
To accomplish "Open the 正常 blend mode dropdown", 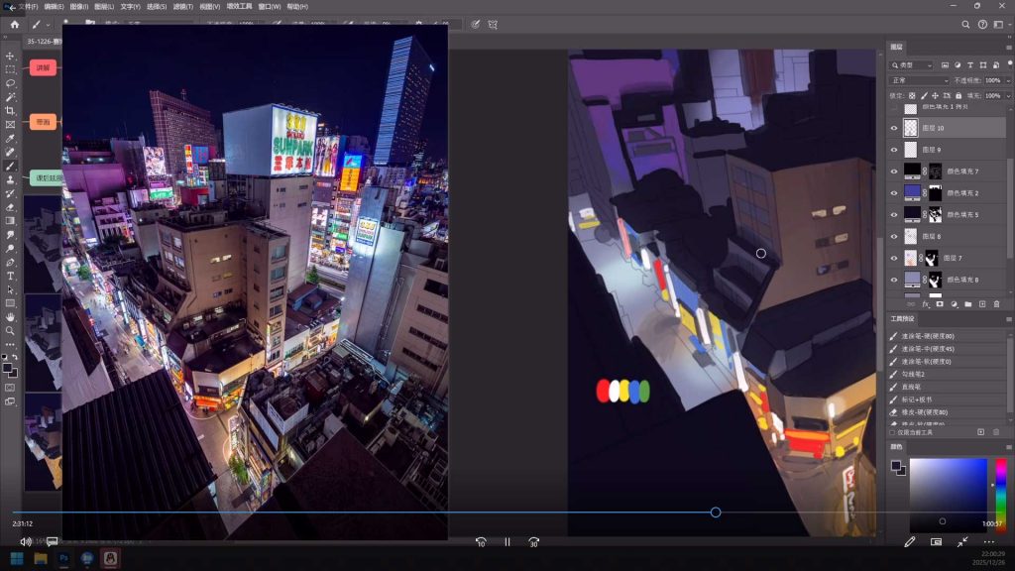I will point(919,80).
